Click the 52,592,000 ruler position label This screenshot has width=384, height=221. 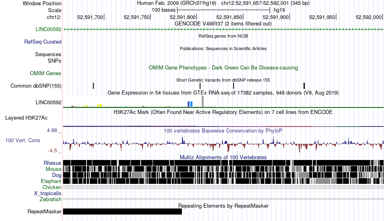click(x=369, y=17)
